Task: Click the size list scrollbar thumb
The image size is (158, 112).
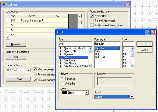Action: click(132, 54)
